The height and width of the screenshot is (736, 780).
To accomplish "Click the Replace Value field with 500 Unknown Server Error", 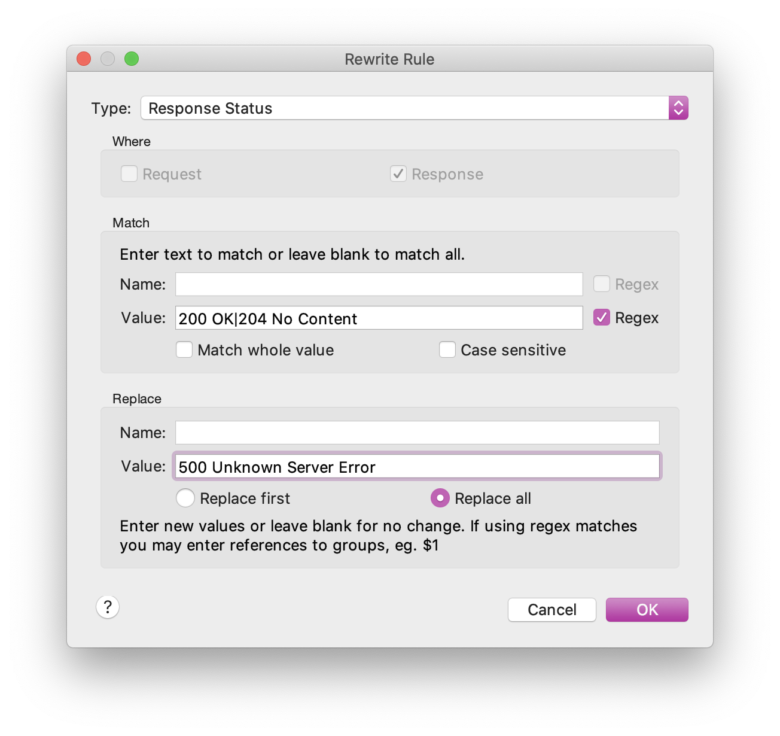I will coord(417,466).
